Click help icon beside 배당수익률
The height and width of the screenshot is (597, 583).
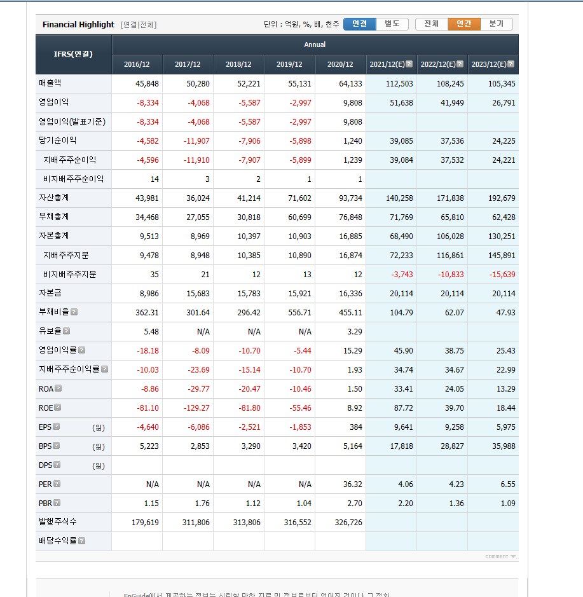82,541
